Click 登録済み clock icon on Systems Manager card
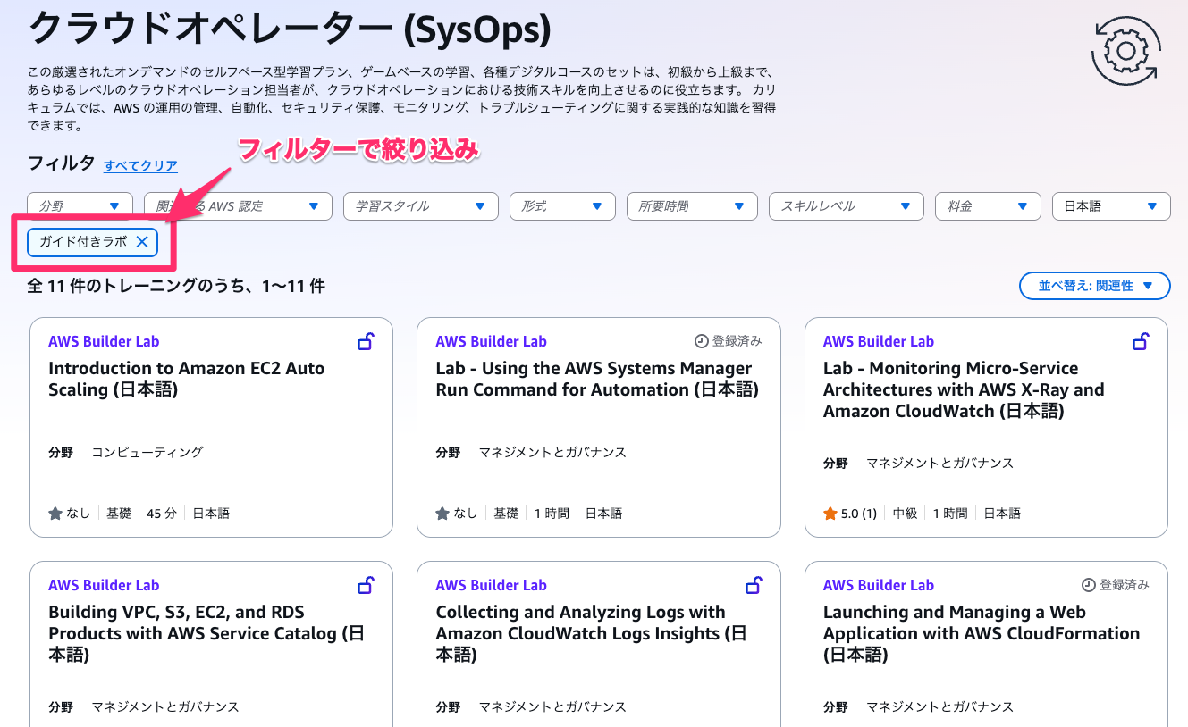 point(701,341)
